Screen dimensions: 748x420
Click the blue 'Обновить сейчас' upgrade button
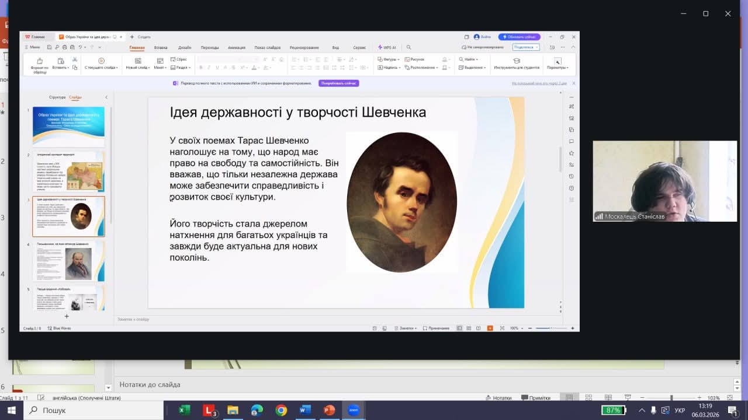click(x=519, y=37)
